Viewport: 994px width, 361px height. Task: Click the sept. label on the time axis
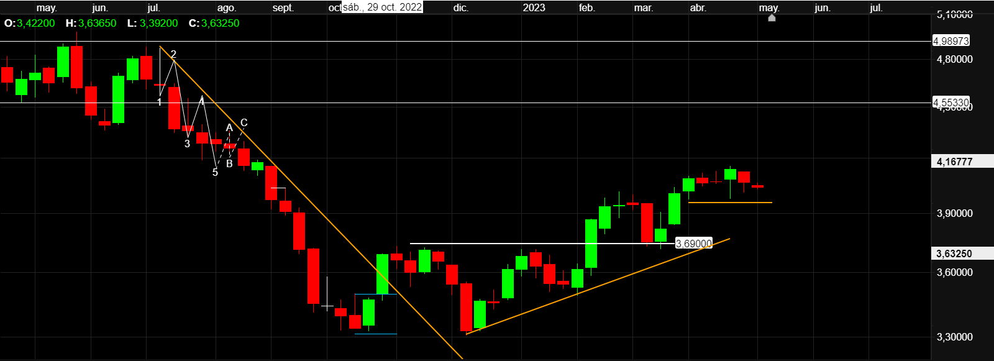pos(283,8)
